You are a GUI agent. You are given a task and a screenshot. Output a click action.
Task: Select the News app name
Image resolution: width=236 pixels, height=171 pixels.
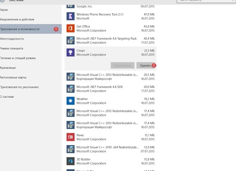coord(80,135)
